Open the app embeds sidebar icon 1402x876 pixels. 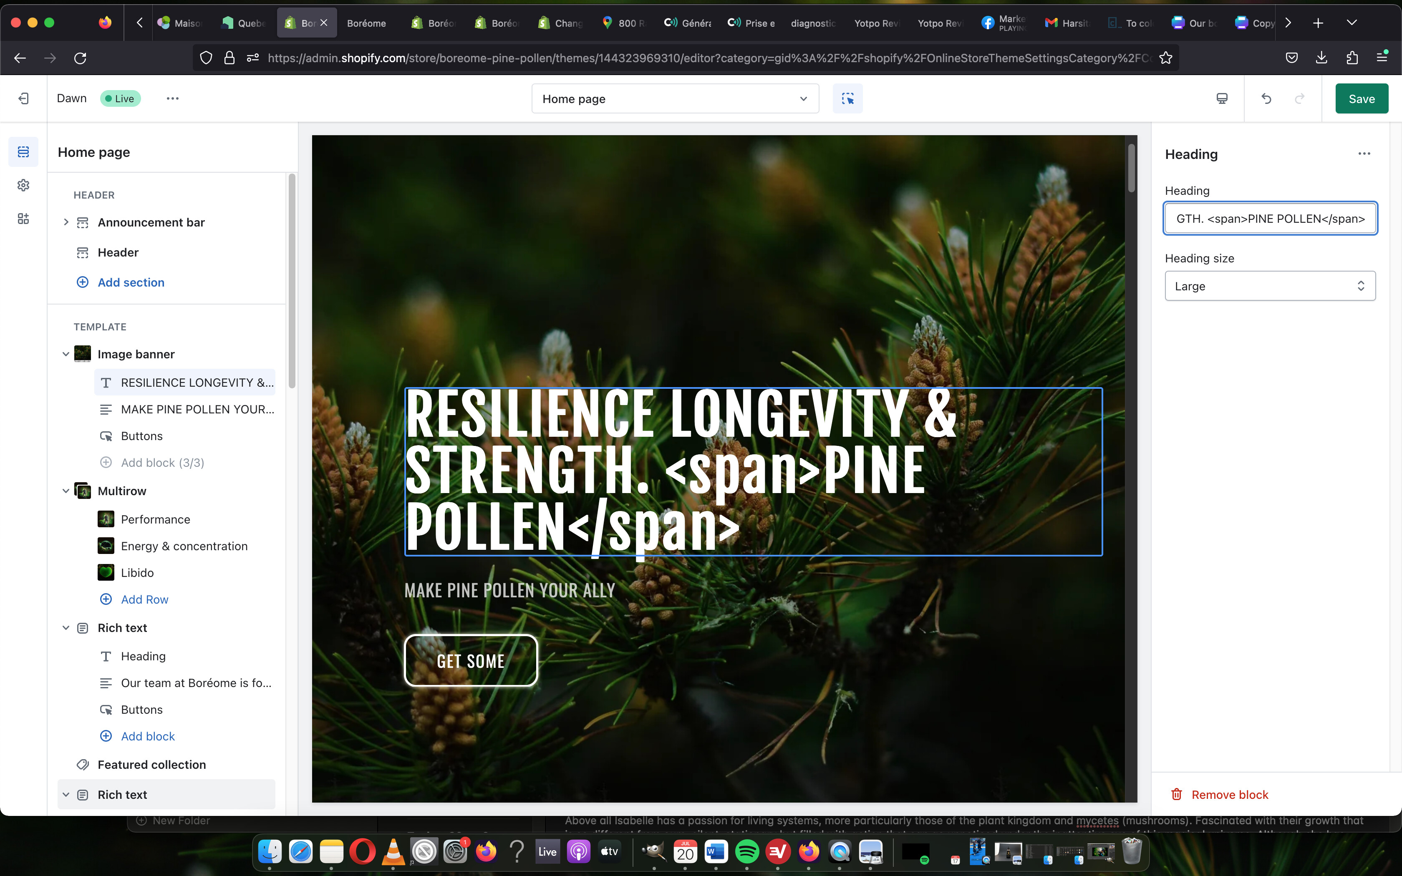(x=23, y=219)
